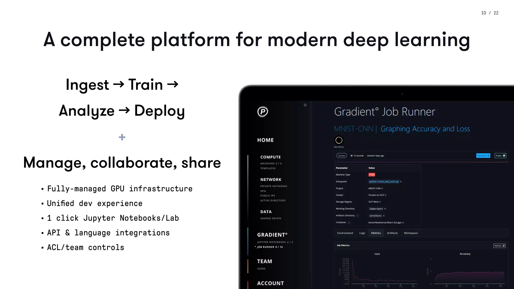
Task: Copy the MNIST-CNN project name
Action: pos(382,188)
